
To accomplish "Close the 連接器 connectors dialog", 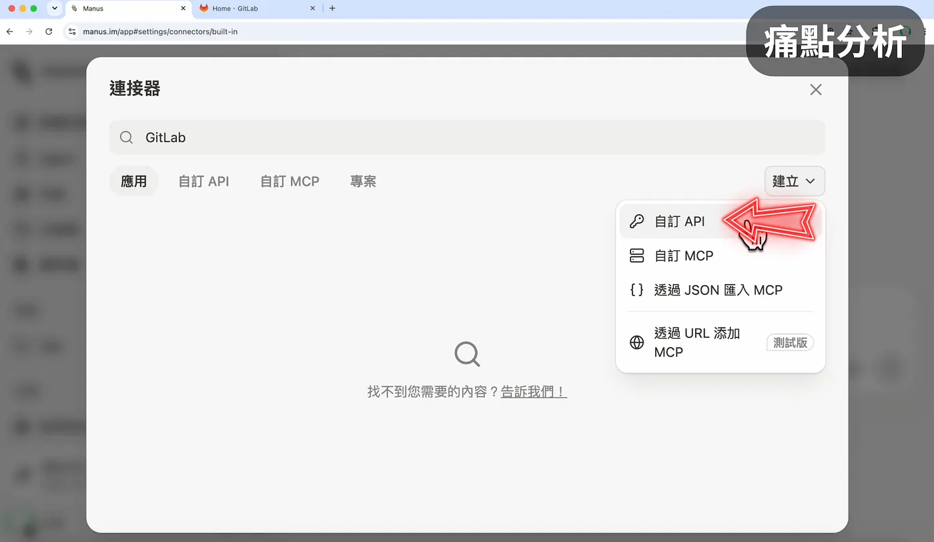I will coord(815,90).
